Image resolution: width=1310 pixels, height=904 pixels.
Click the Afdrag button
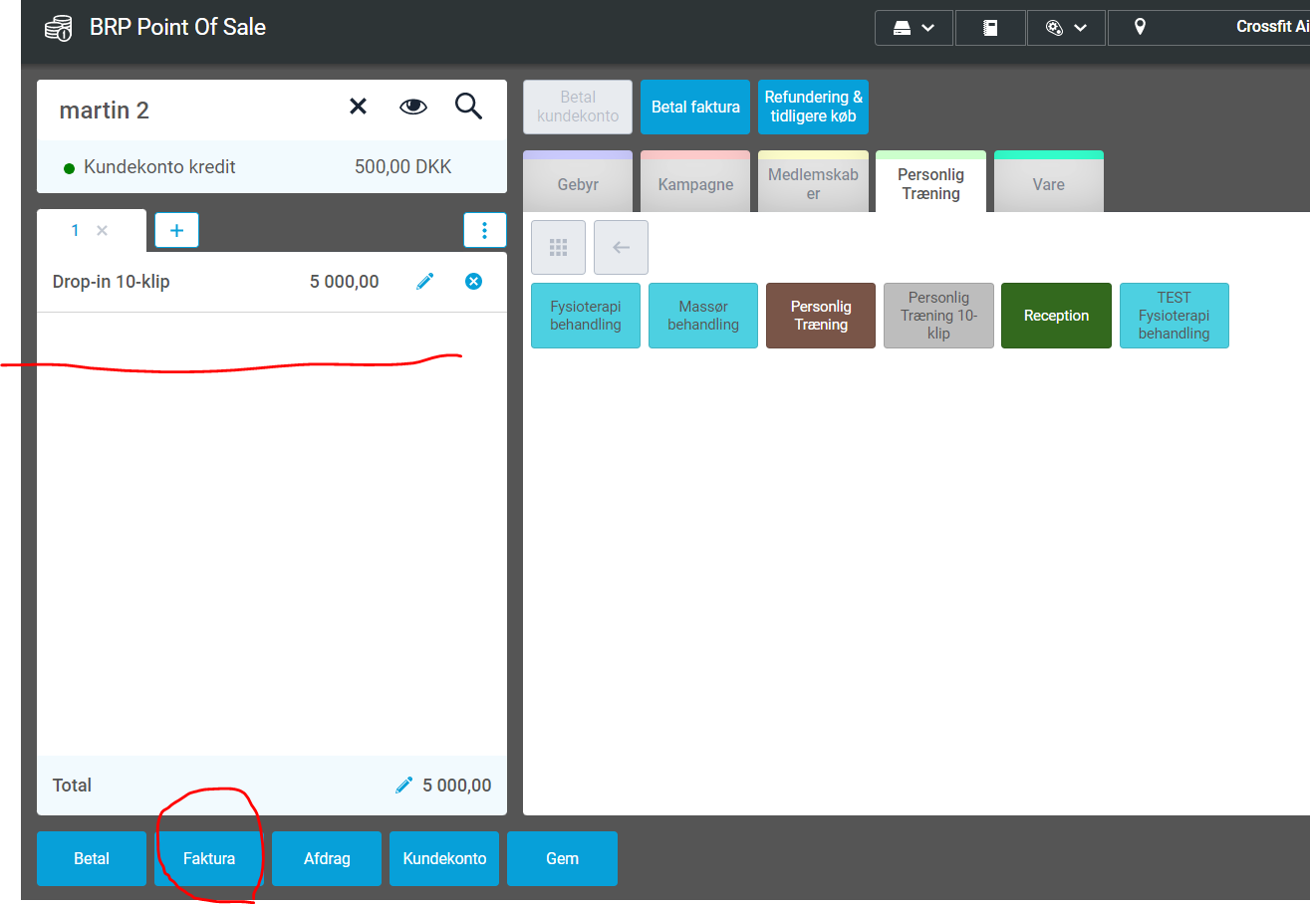tap(327, 858)
